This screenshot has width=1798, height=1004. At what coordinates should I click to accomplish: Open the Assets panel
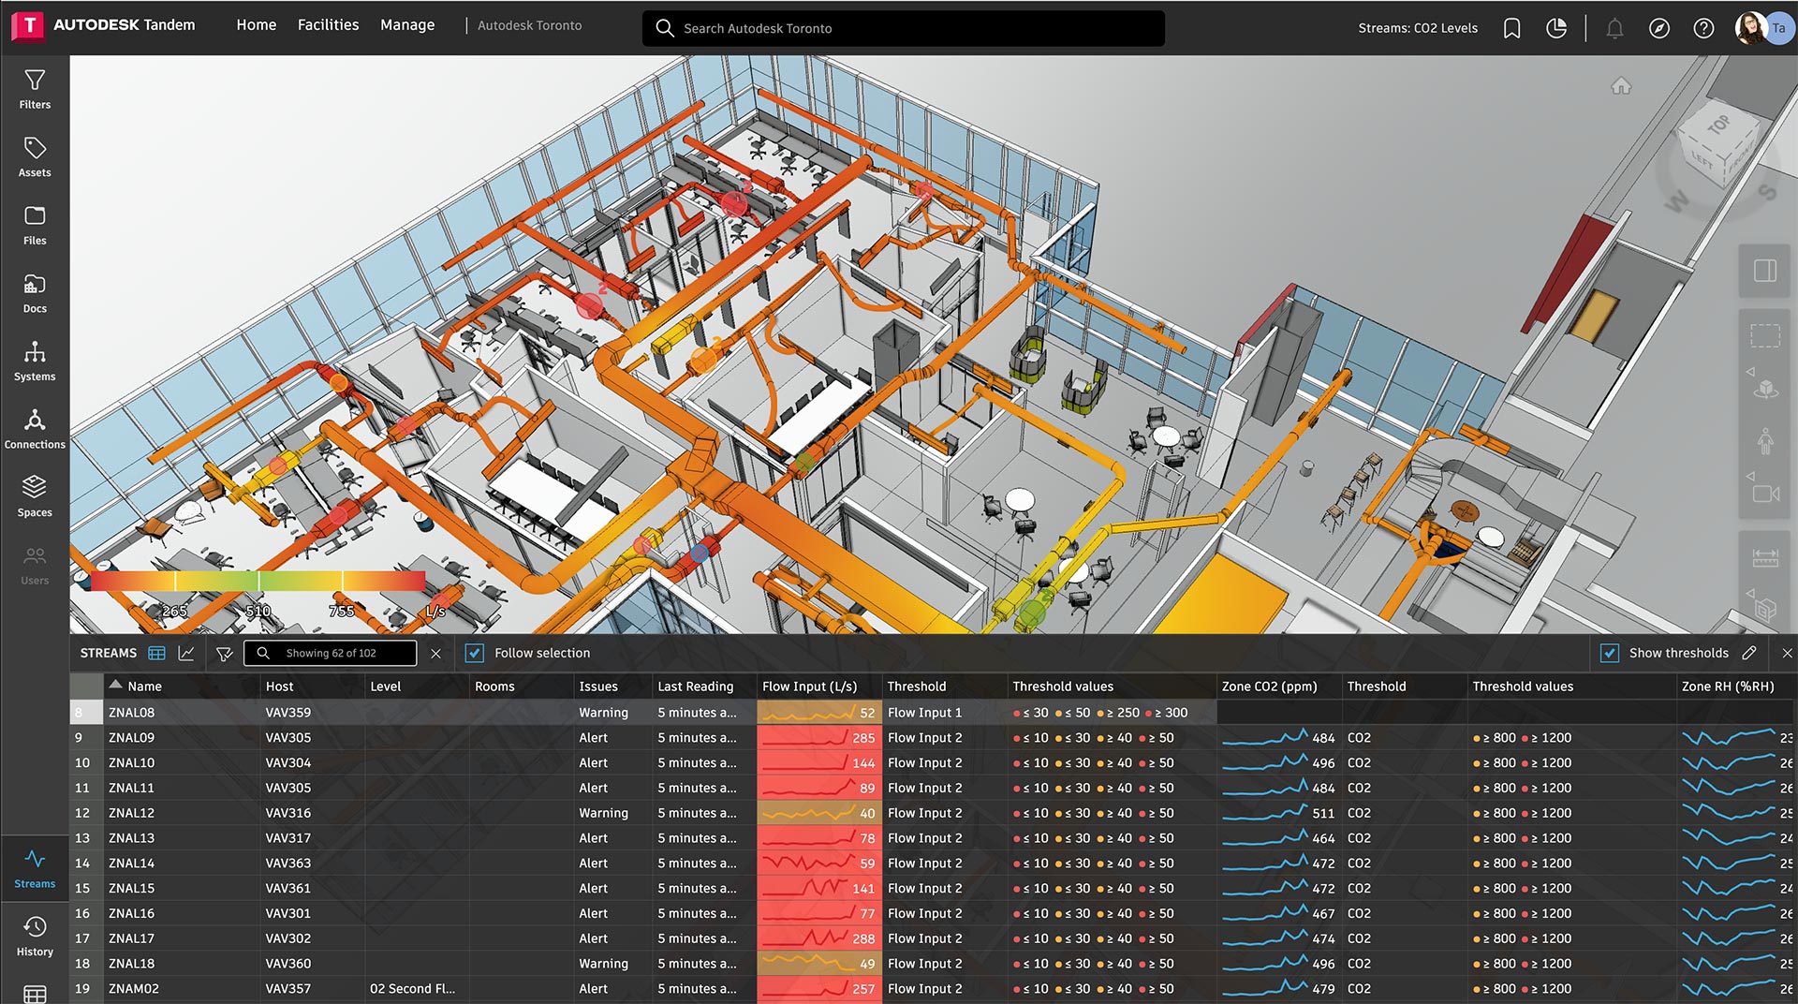point(35,157)
